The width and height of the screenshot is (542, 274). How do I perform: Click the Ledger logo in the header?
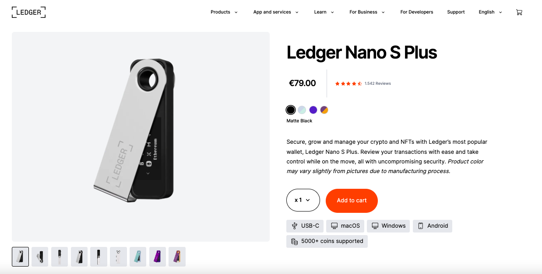[x=28, y=12]
